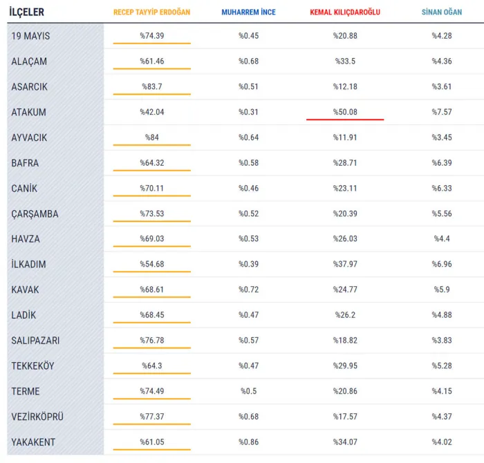Select the Muharrem İnce column header
Screen dimensions: 484x463
click(248, 12)
